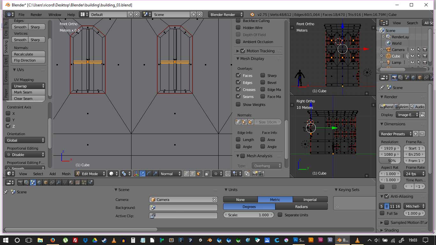436x245 pixels.
Task: Toggle the 3D manipulator widget icon
Action: (x=136, y=174)
